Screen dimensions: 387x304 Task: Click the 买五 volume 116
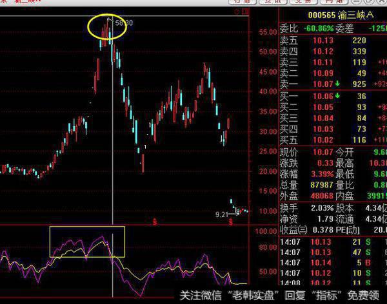(x=359, y=140)
